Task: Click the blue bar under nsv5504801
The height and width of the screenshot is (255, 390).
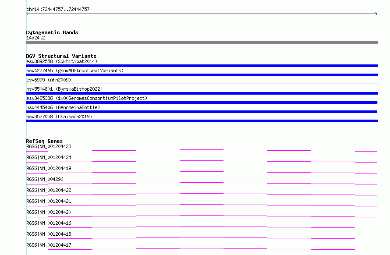Action: coord(202,93)
